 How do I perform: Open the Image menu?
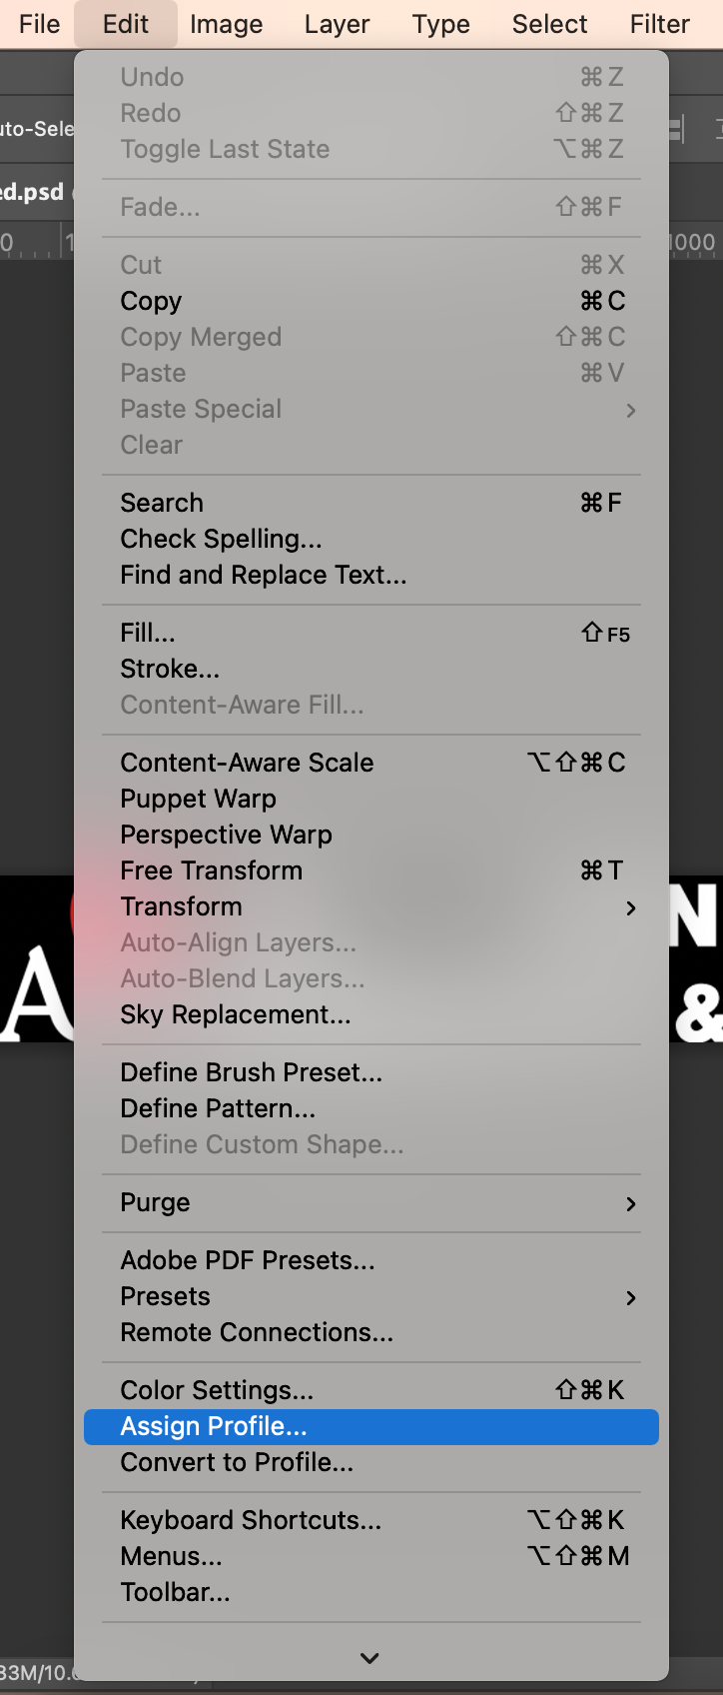(226, 24)
